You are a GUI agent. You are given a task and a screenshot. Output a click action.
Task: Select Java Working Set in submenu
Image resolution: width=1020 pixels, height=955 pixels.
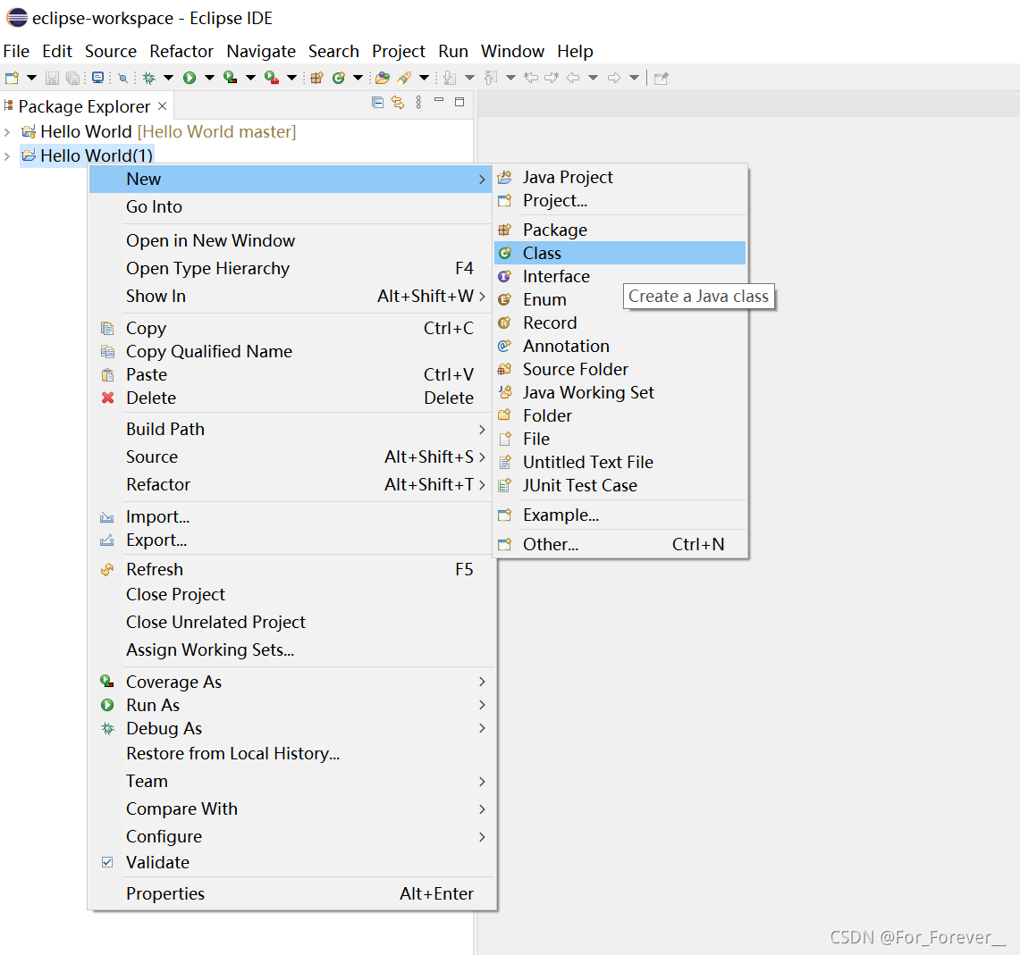point(620,393)
